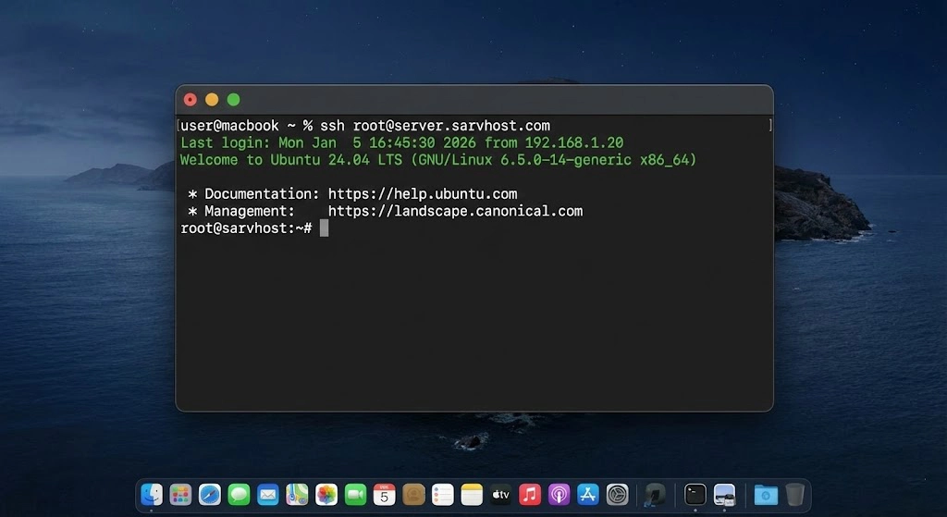Open the Trash in the dock
The image size is (947, 517).
794,495
